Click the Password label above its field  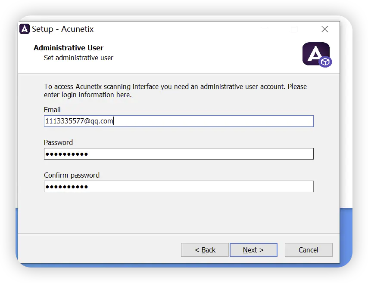(58, 143)
